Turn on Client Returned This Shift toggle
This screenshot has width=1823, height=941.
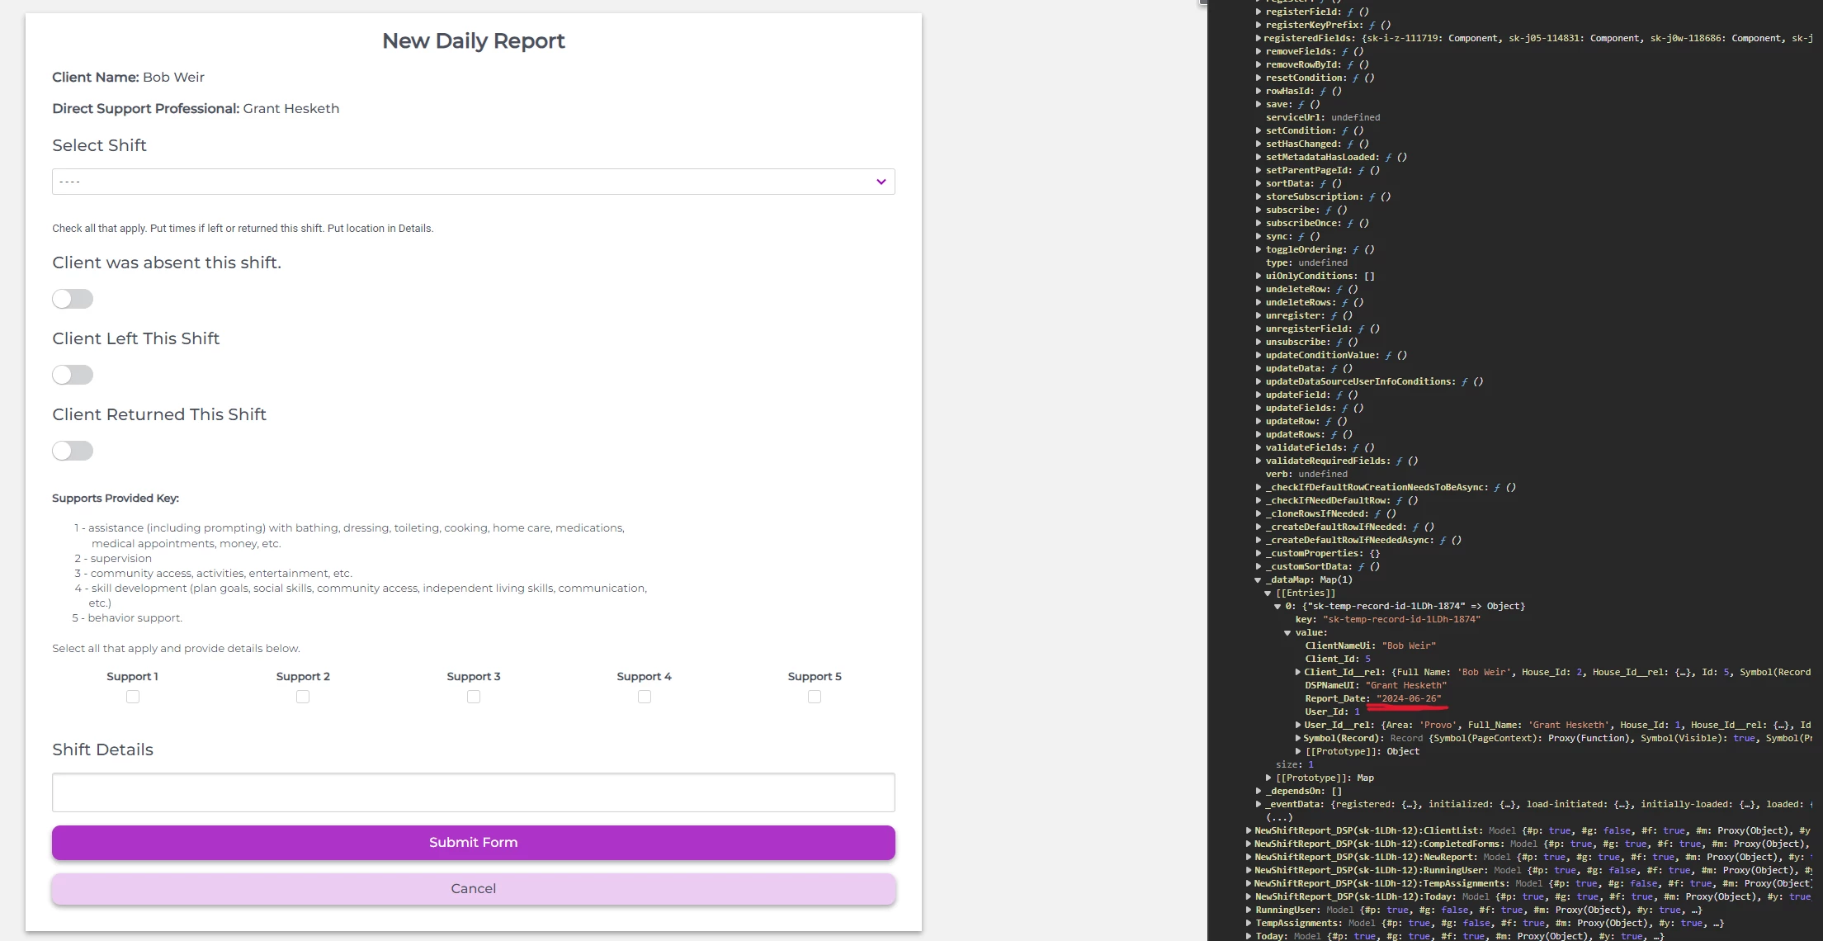point(73,451)
